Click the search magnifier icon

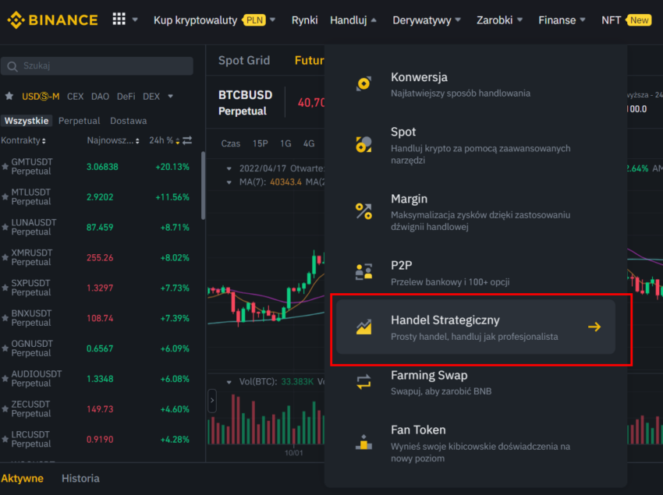point(12,66)
